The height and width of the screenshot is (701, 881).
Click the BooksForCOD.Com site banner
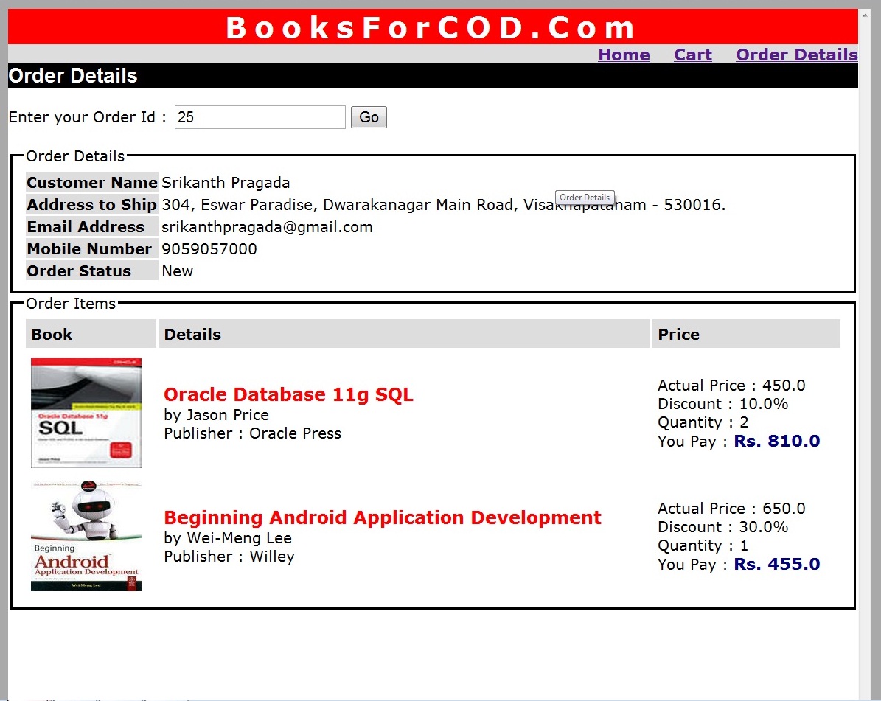click(433, 27)
